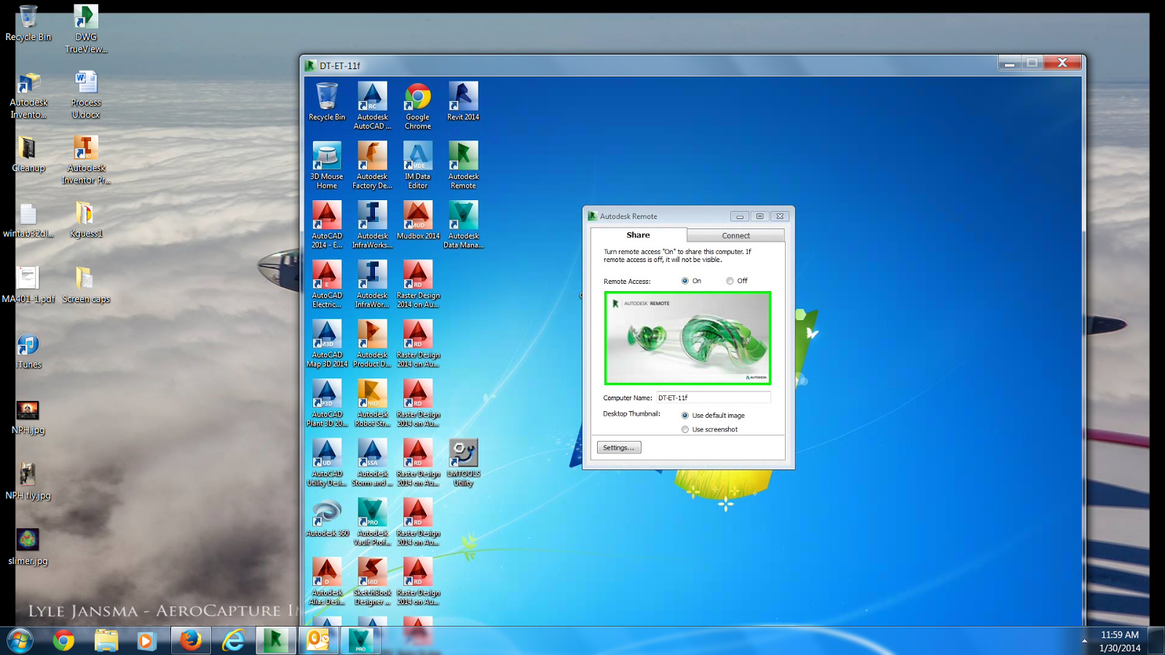Click the Autodesk Remote preview thumbnail

coord(687,338)
